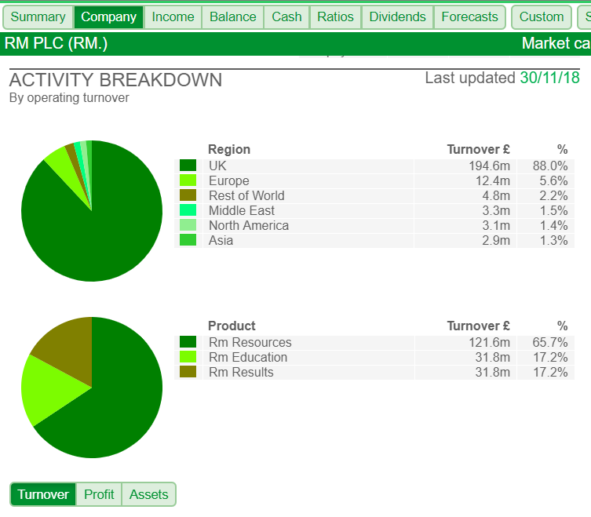
Task: Select the Company tab
Action: point(108,17)
